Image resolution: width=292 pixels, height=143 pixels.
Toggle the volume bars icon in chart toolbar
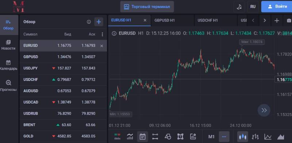click(117, 137)
